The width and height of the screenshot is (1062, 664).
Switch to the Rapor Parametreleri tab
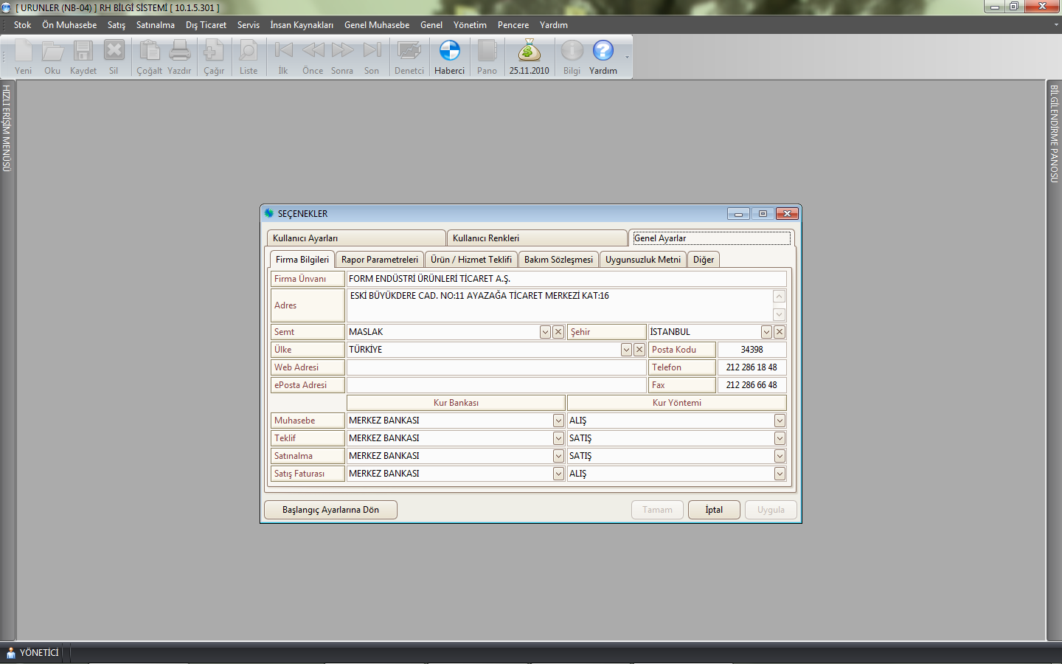coord(379,260)
